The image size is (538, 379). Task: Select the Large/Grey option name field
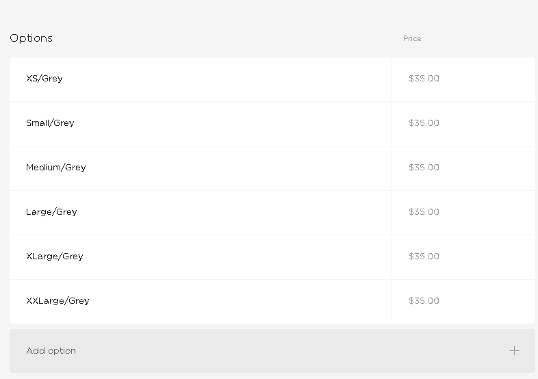click(x=201, y=213)
